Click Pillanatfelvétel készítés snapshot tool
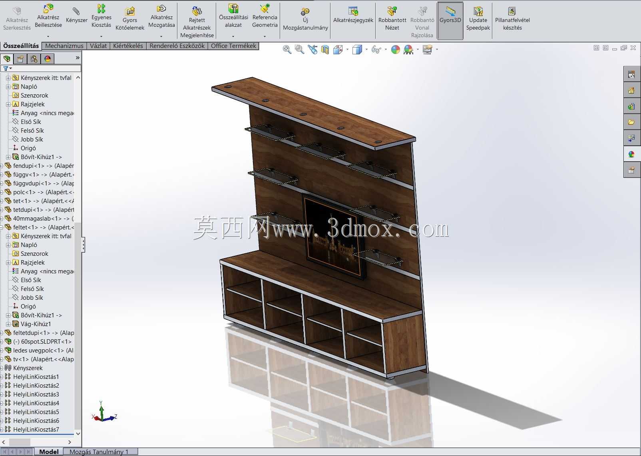 point(512,19)
